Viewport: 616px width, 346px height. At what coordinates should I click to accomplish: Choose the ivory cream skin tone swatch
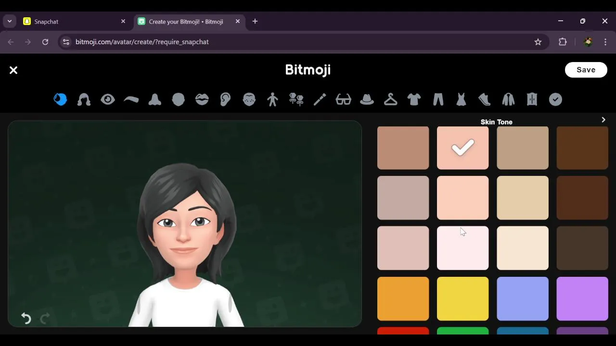point(522,248)
